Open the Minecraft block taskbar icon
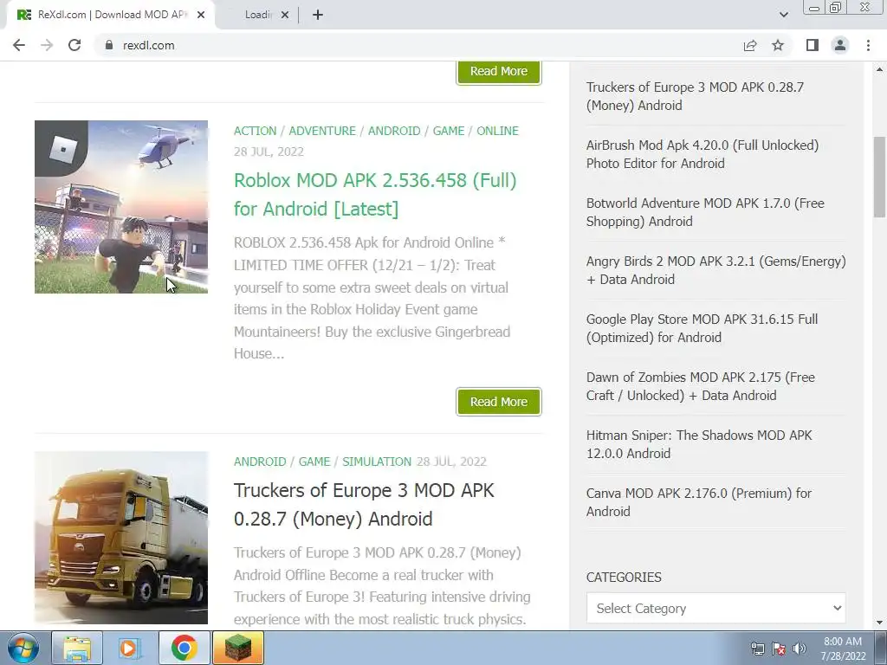Image resolution: width=887 pixels, height=665 pixels. (x=237, y=648)
